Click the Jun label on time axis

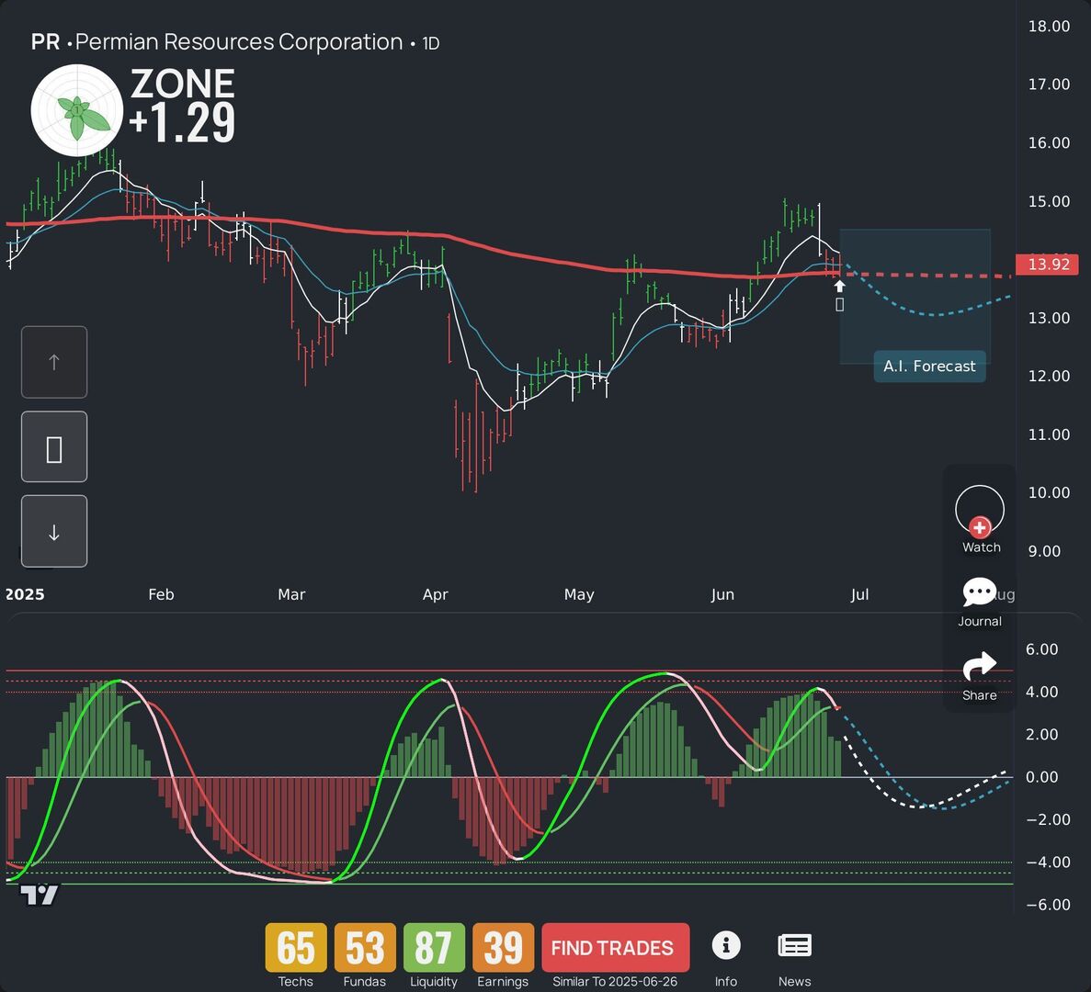click(722, 594)
